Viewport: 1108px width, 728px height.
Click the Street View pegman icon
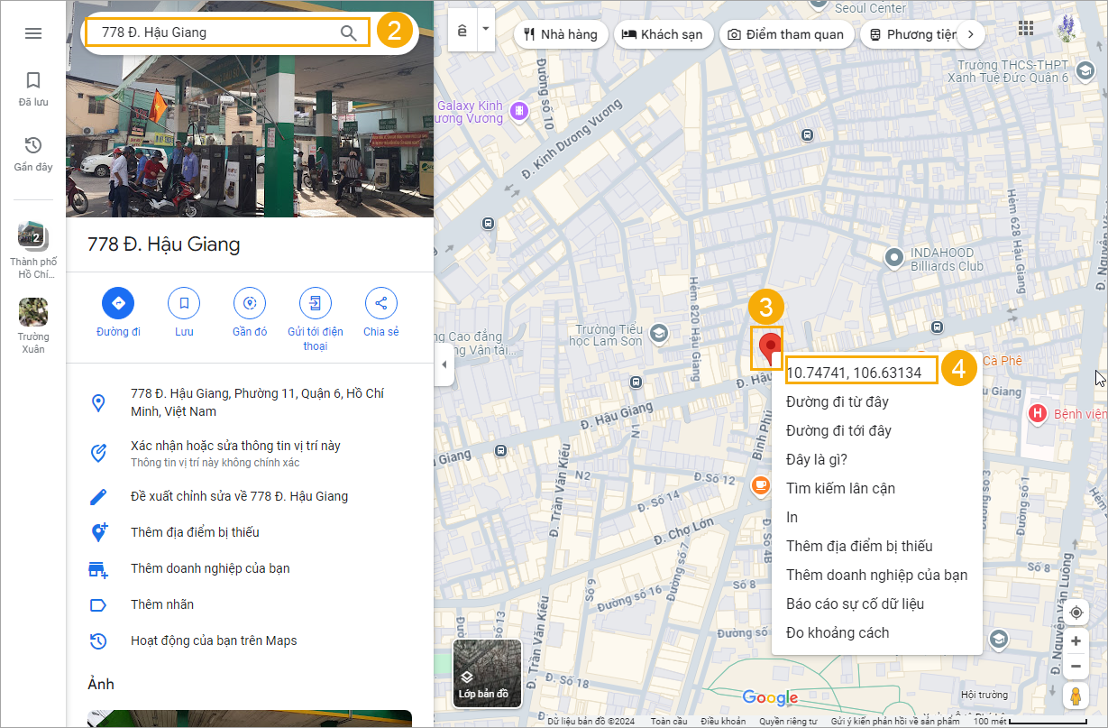click(x=1076, y=696)
